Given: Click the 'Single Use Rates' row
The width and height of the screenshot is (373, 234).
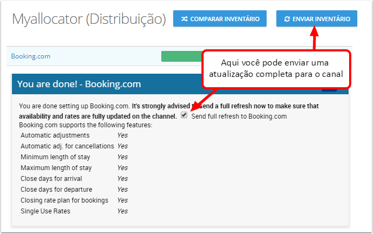Looking at the screenshot, I should pos(74,211).
